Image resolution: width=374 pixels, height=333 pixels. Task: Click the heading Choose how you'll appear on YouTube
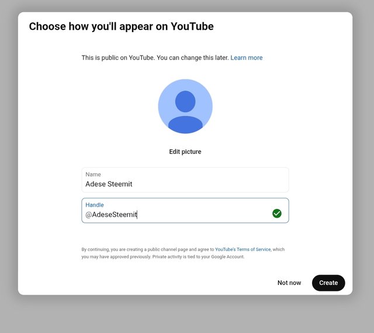[121, 26]
